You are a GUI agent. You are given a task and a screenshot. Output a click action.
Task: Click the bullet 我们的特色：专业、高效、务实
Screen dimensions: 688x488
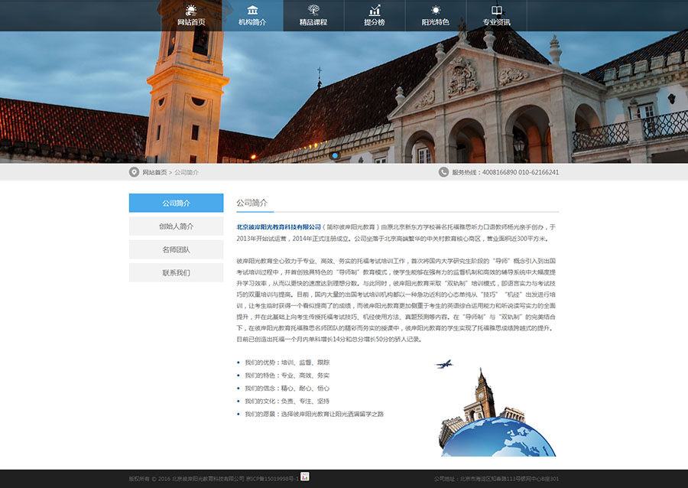pos(287,376)
